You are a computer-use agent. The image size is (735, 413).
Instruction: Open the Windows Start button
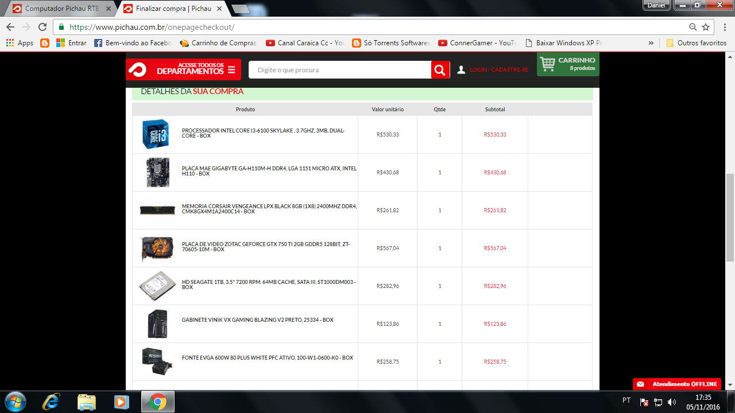(14, 402)
